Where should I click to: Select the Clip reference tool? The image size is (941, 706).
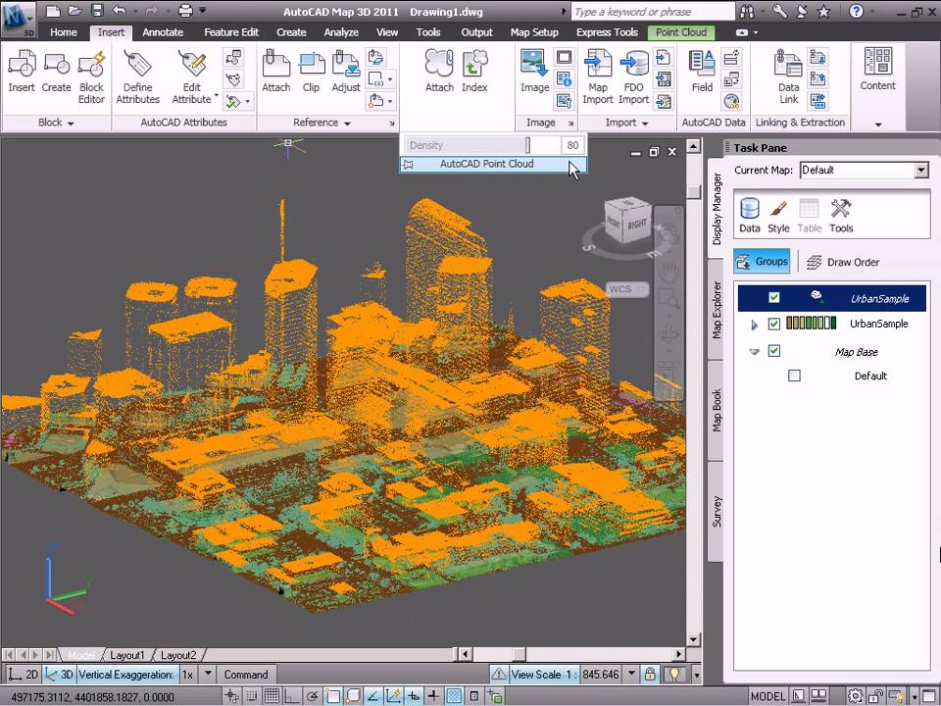(311, 72)
